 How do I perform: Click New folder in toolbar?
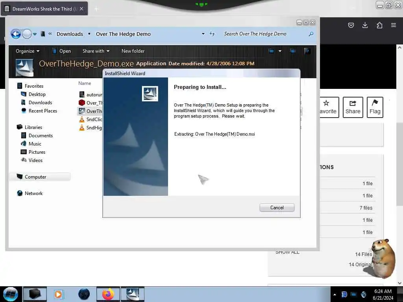133,51
